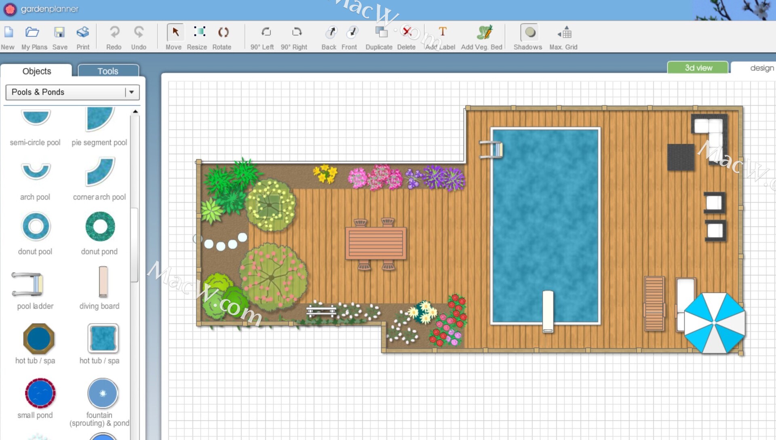The width and height of the screenshot is (776, 440).
Task: Open the Pools & Ponds dropdown
Action: (67, 92)
